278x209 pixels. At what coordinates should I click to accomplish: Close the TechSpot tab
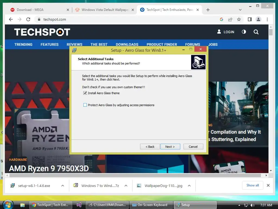tap(198, 10)
